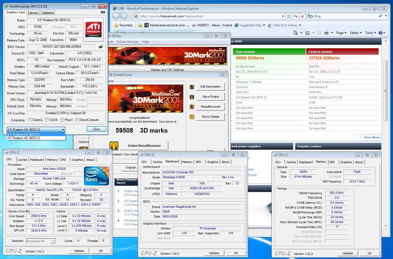Go to Home page icon in IE
This screenshot has width=393, height=259.
coord(296,33)
